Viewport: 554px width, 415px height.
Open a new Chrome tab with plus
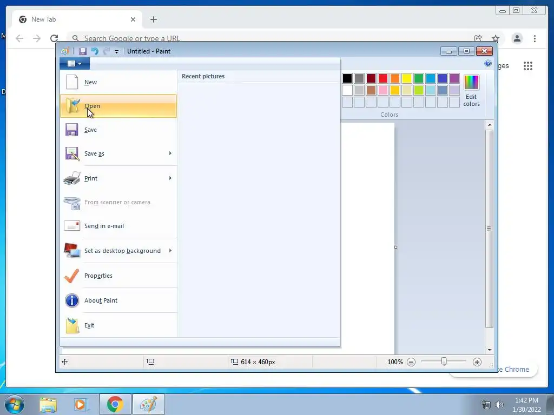click(153, 19)
